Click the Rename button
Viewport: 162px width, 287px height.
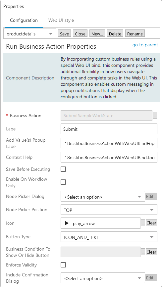[x=135, y=34]
